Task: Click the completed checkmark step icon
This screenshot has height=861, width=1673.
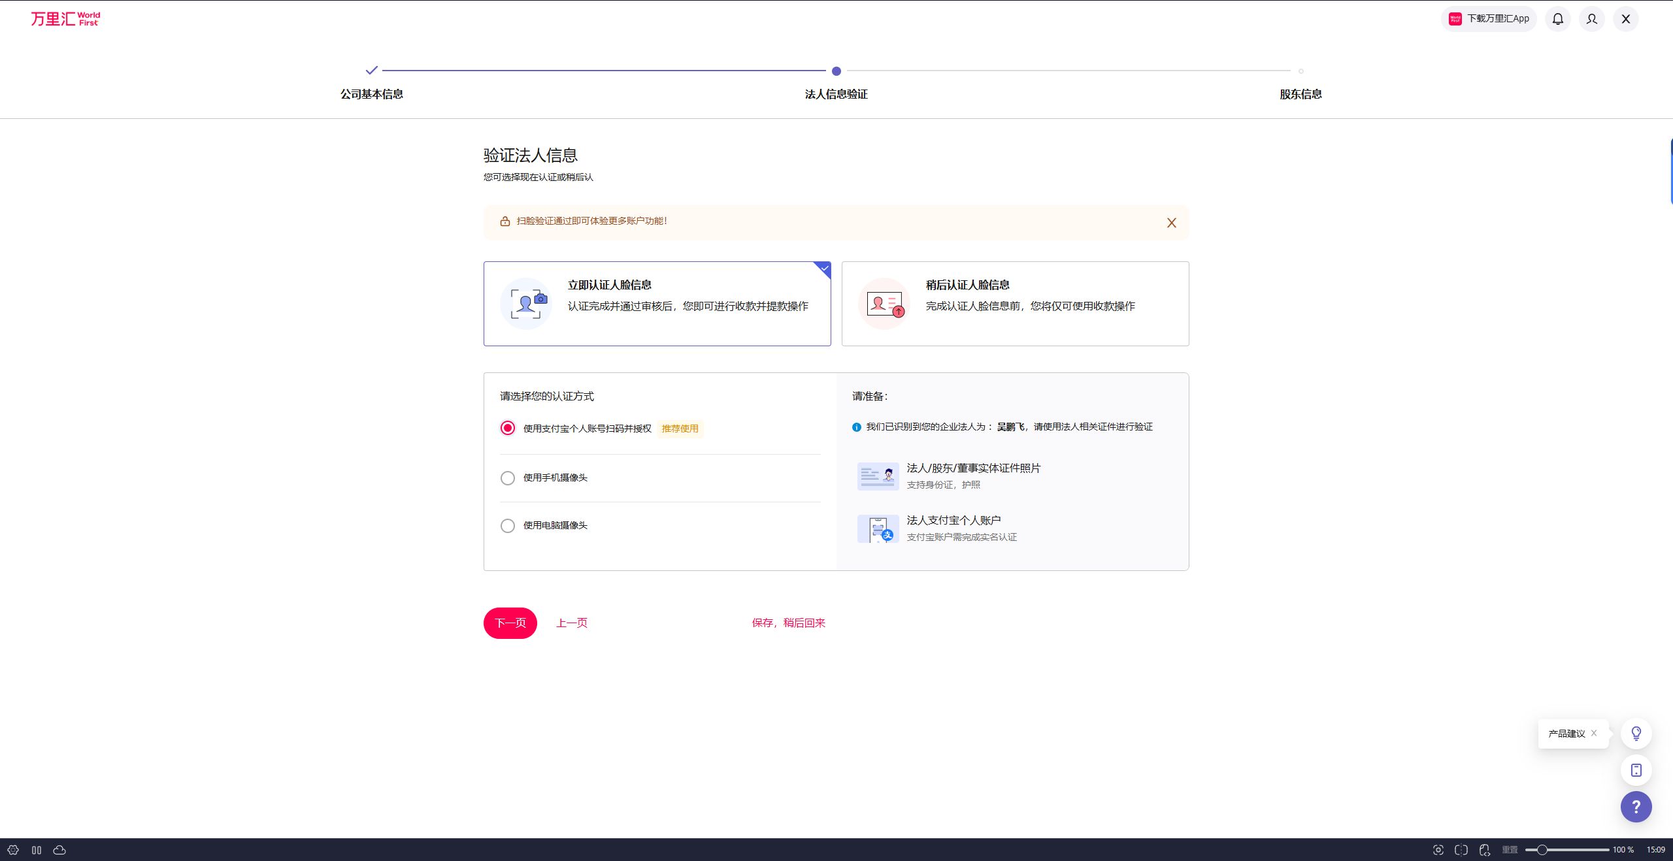Action: tap(372, 70)
